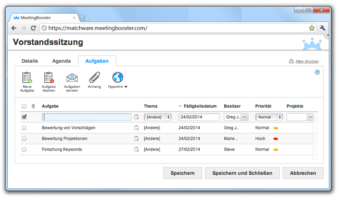Switch to the Agenda tab
The image size is (337, 197).
(61, 61)
